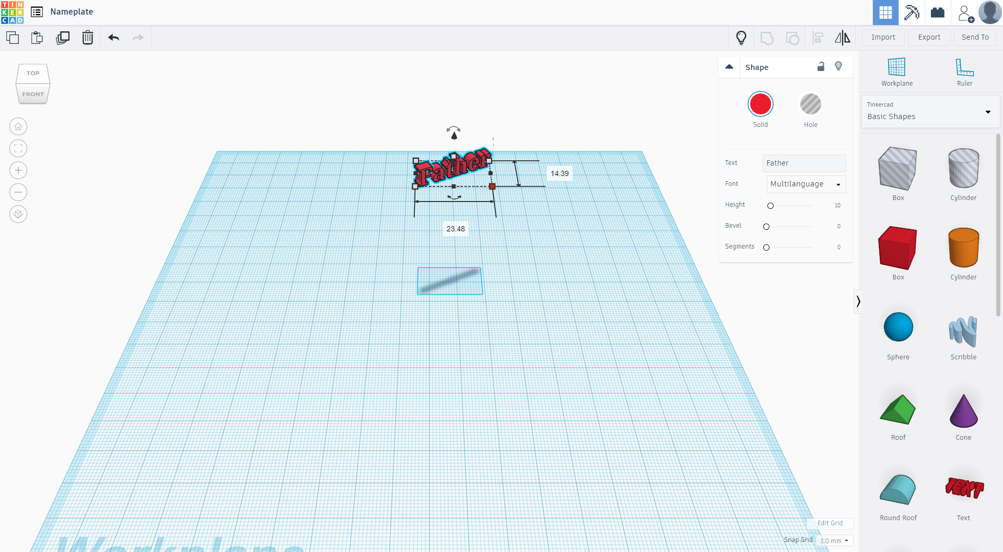Click the Mirror tool icon
This screenshot has width=1003, height=552.
[x=842, y=38]
